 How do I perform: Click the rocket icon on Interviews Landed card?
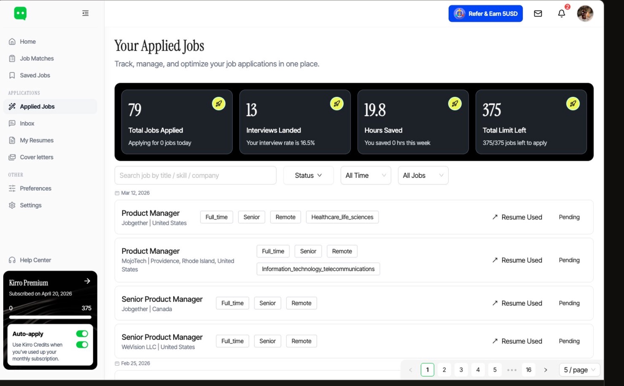tap(336, 104)
